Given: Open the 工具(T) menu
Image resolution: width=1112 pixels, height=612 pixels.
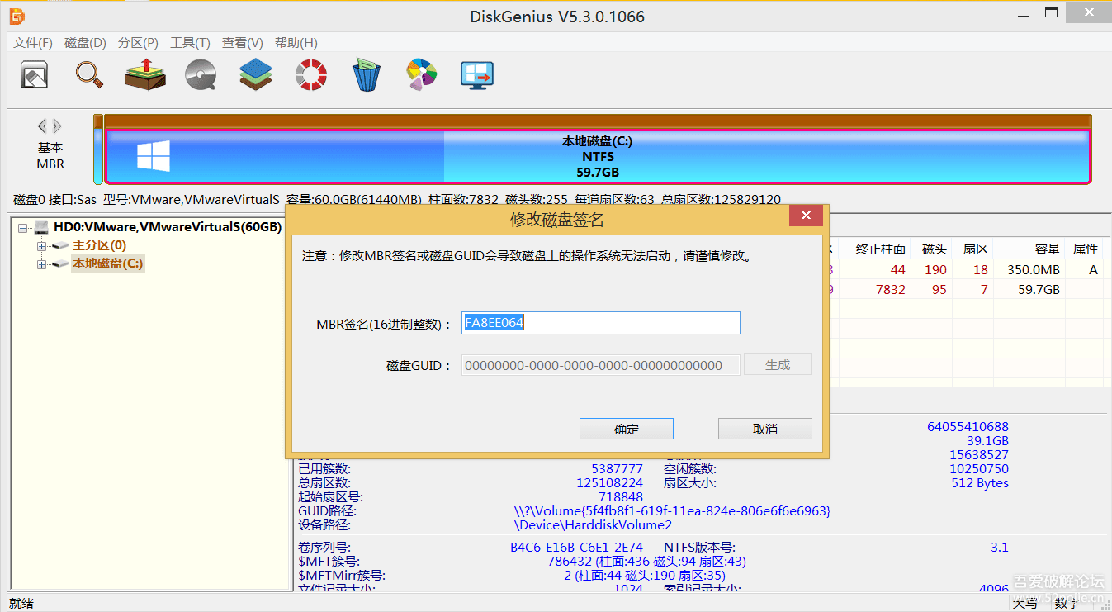Looking at the screenshot, I should coord(190,42).
